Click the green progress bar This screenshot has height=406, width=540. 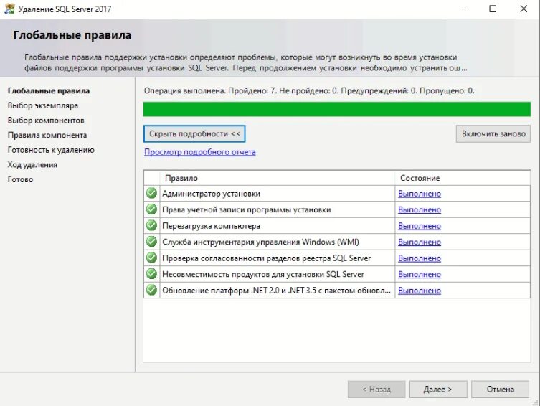coord(337,109)
